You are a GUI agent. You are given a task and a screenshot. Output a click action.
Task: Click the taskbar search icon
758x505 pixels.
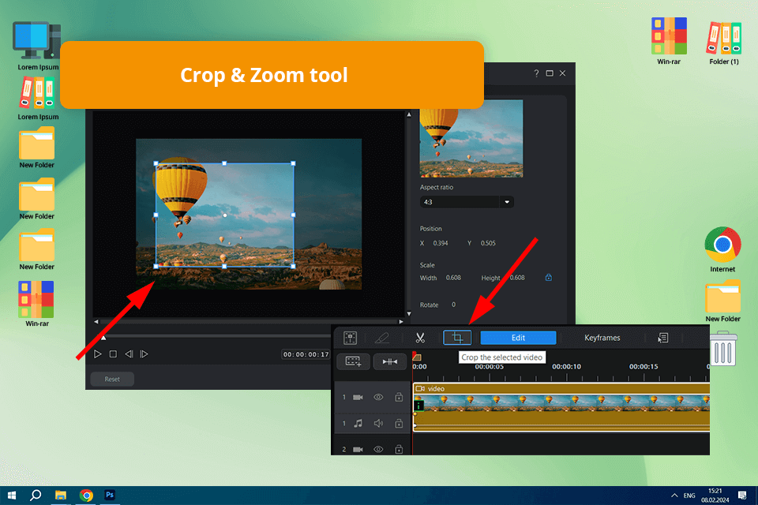[36, 496]
